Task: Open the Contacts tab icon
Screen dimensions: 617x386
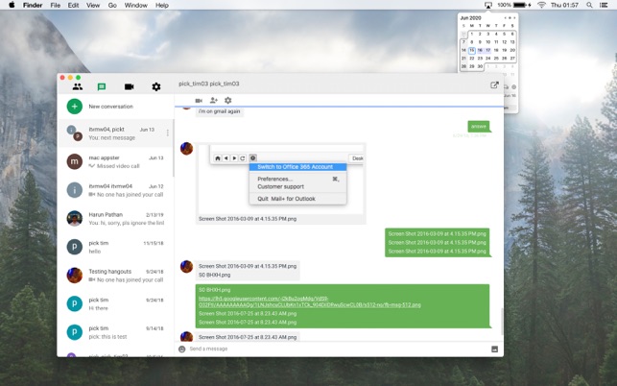Action: (x=78, y=86)
